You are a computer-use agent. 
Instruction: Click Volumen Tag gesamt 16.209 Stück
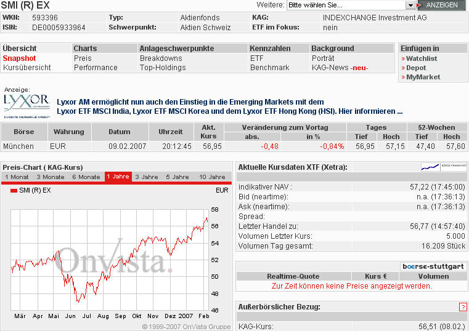443,246
